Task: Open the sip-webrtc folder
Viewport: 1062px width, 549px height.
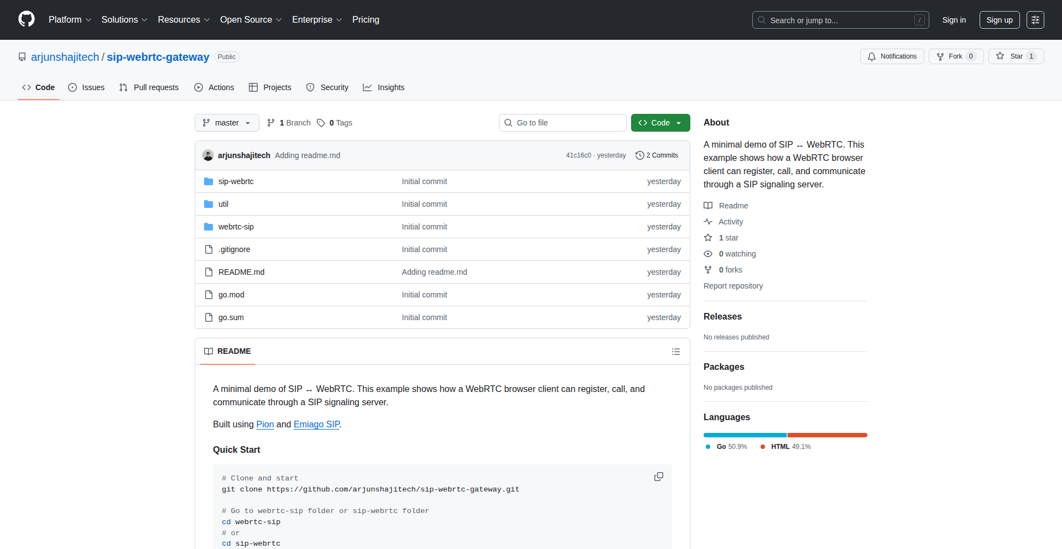Action: 236,181
